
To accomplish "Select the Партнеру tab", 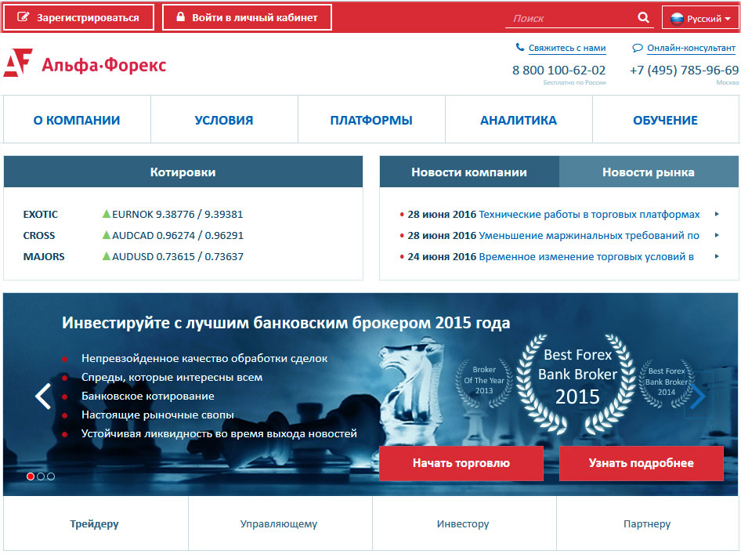I will pyautogui.click(x=648, y=523).
